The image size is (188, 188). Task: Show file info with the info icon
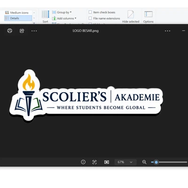tap(83, 162)
